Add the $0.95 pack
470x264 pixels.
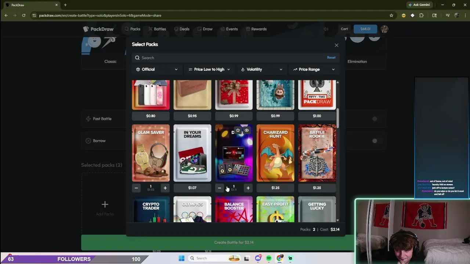pos(192,116)
